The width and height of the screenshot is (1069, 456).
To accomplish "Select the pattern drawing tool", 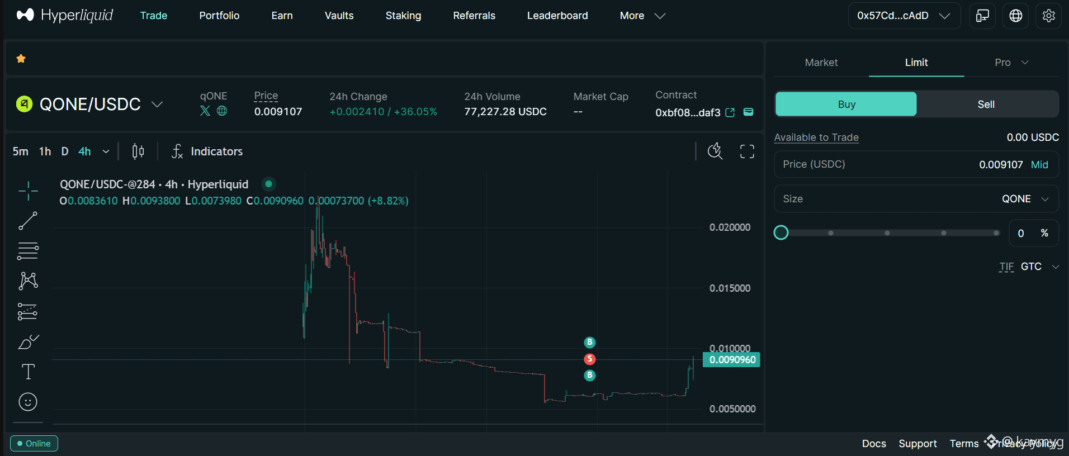I will (28, 281).
